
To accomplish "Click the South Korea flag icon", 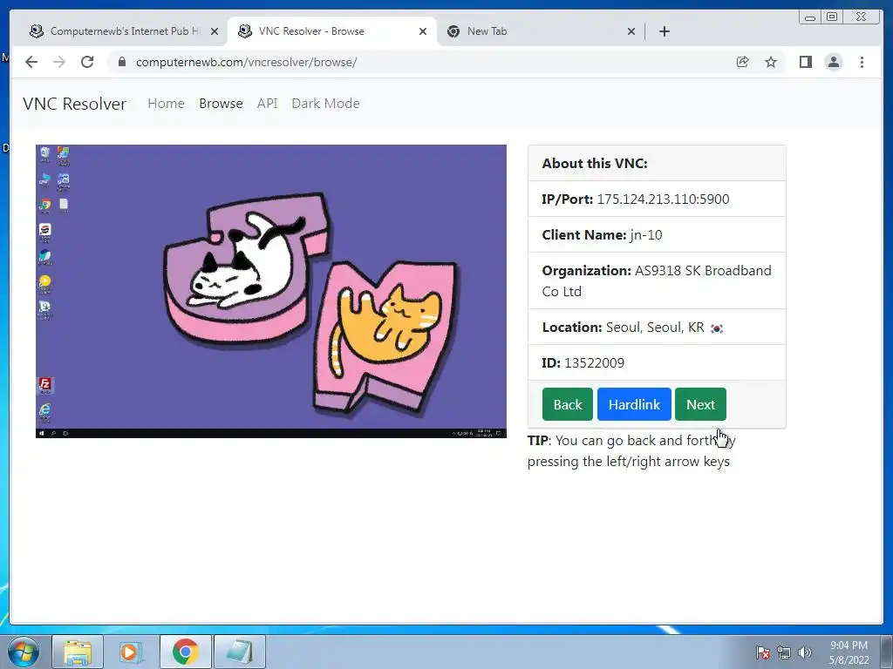I will pyautogui.click(x=717, y=328).
